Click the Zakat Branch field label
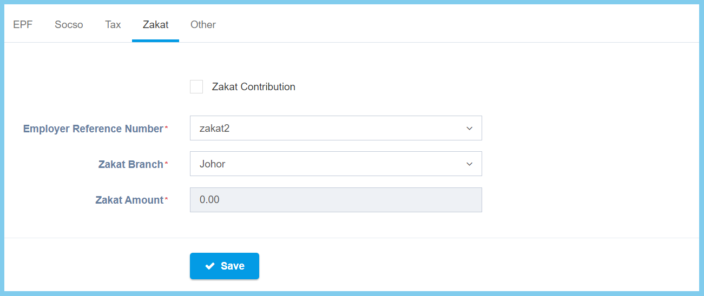Screen dimensions: 704x296 point(130,165)
